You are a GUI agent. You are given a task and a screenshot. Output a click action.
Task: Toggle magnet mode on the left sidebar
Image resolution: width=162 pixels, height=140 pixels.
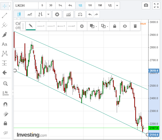[x=5, y=104]
